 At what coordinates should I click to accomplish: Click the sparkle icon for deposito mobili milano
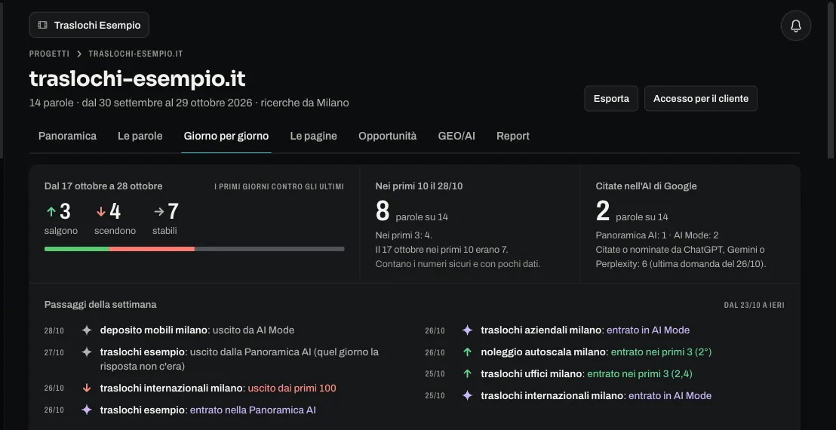pos(86,330)
